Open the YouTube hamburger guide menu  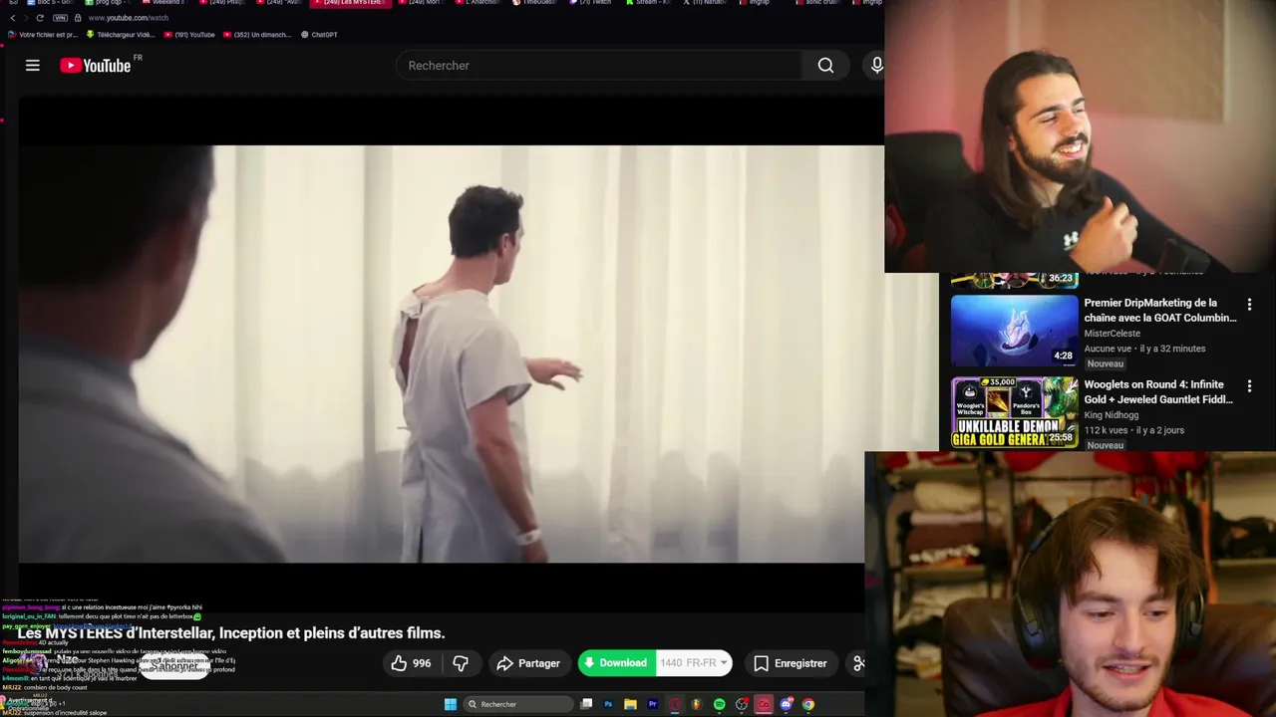(x=33, y=66)
